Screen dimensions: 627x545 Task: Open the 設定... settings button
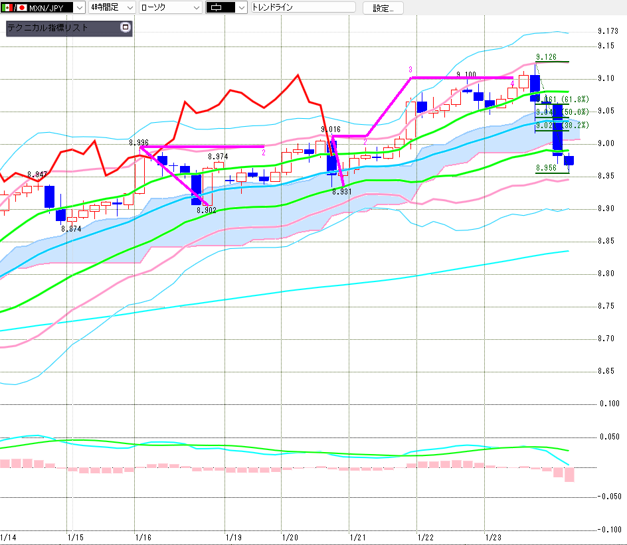(383, 8)
